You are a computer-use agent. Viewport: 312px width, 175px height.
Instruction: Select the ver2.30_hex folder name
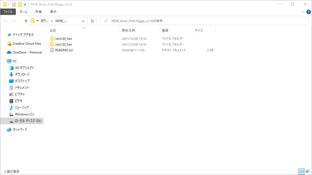(64, 44)
